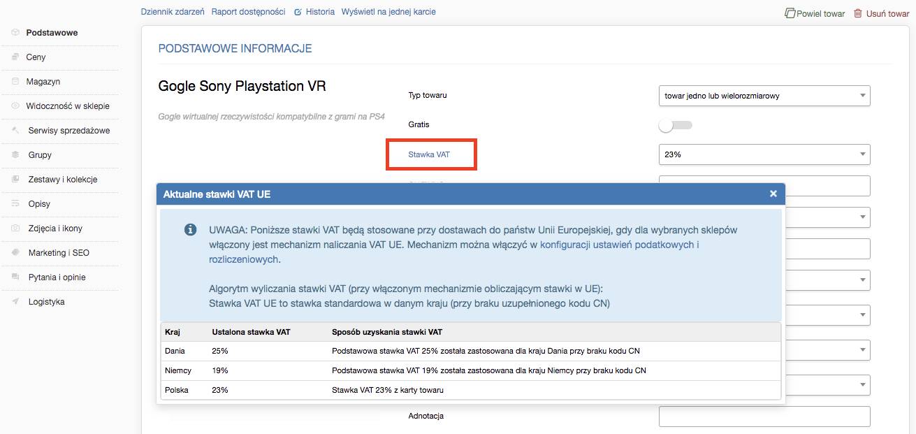Click the edit icon beside Historia
The image size is (916, 434).
pyautogui.click(x=298, y=12)
